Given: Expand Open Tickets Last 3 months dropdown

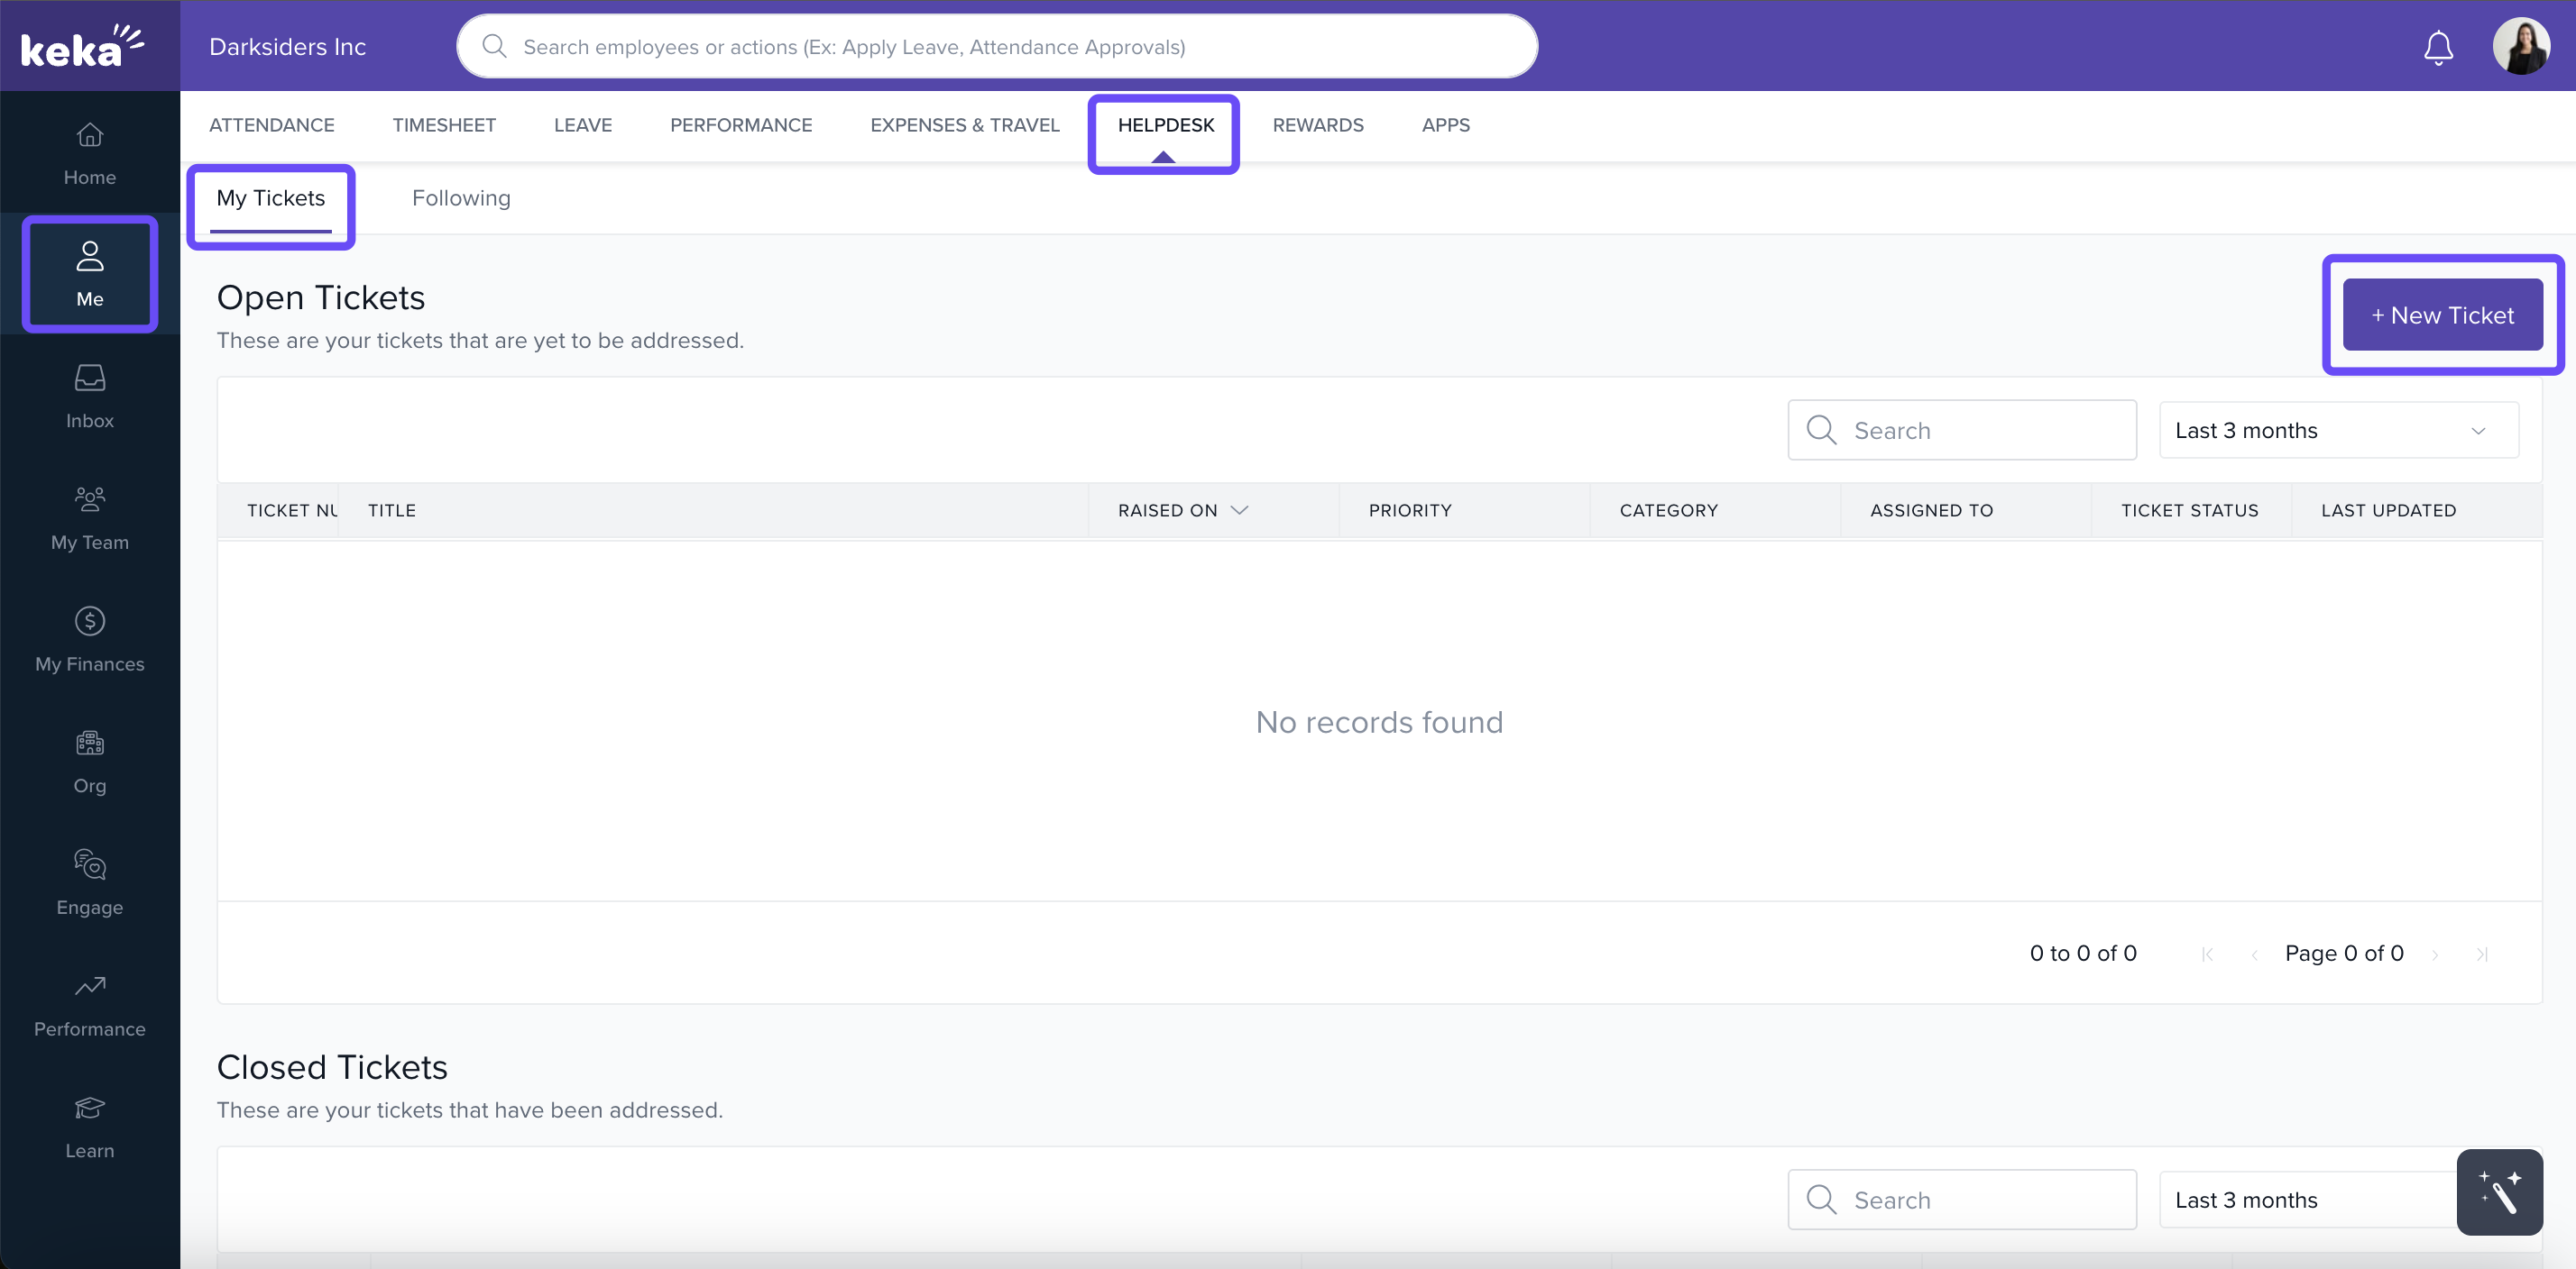Looking at the screenshot, I should pyautogui.click(x=2338, y=431).
